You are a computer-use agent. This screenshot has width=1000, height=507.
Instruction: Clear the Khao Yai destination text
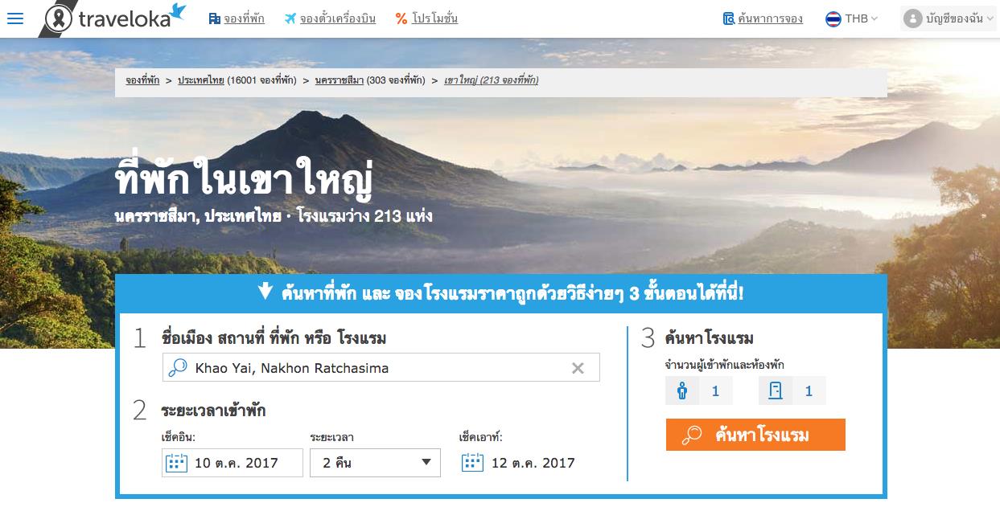(x=578, y=368)
